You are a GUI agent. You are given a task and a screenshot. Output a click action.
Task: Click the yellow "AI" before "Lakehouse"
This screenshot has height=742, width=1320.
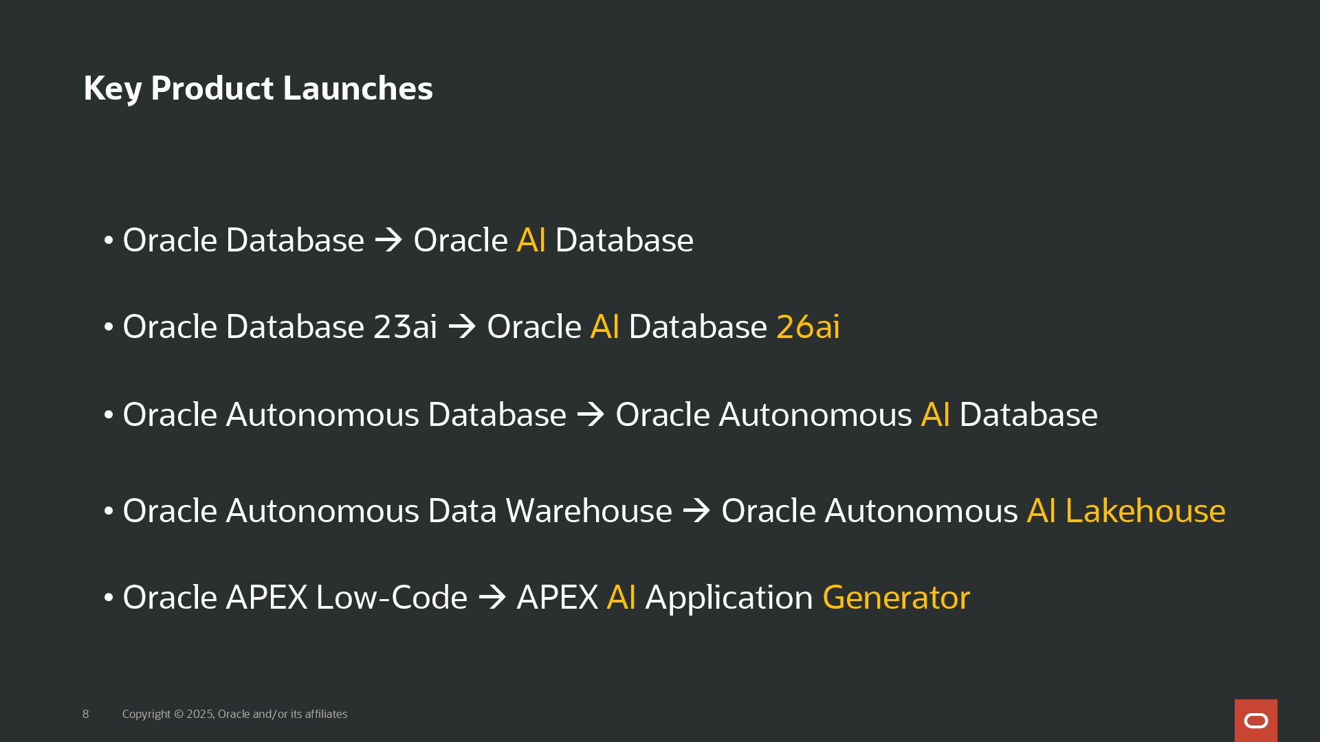[1041, 511]
